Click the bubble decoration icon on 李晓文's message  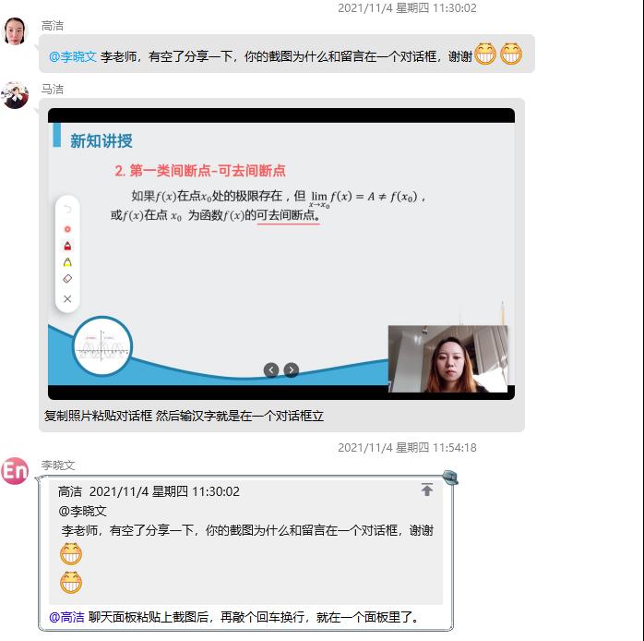pyautogui.click(x=450, y=478)
